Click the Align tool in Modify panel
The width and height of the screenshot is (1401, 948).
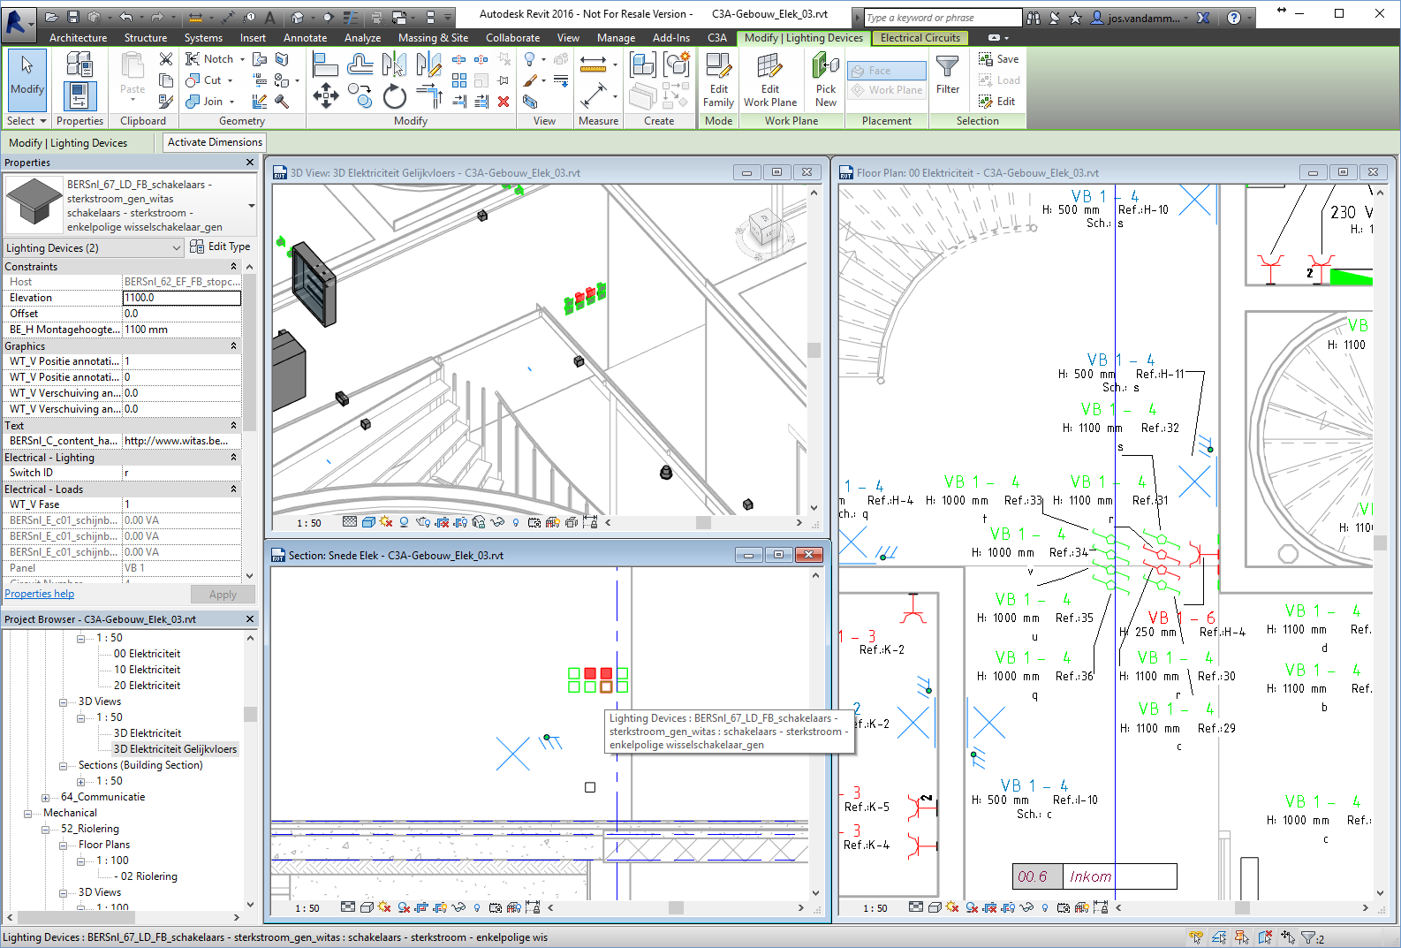[x=325, y=64]
